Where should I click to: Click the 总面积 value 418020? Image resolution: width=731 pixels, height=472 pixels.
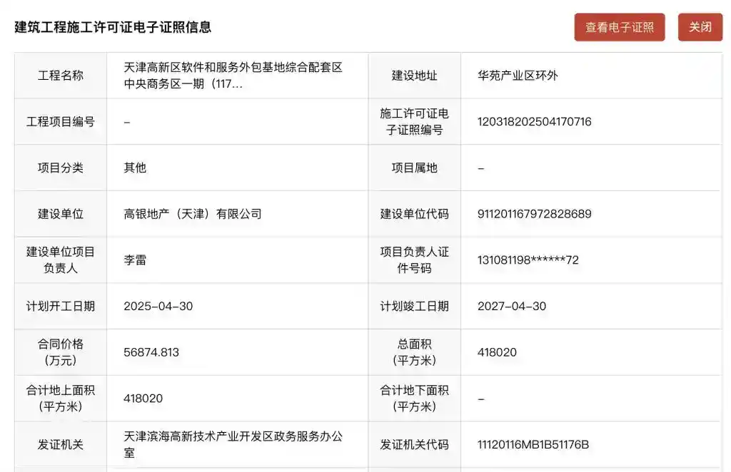pos(494,352)
